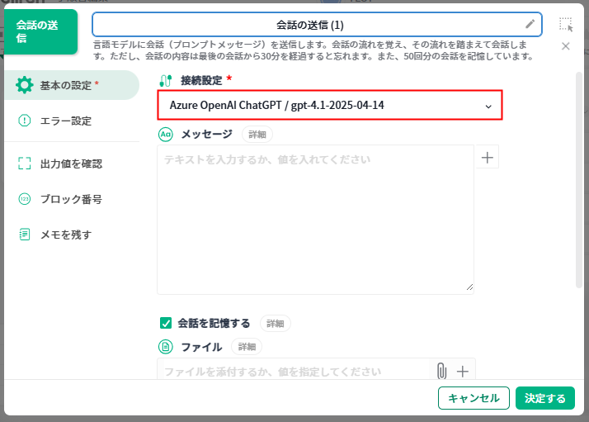Click the dialog's vertical scrollbar

pyautogui.click(x=579, y=182)
